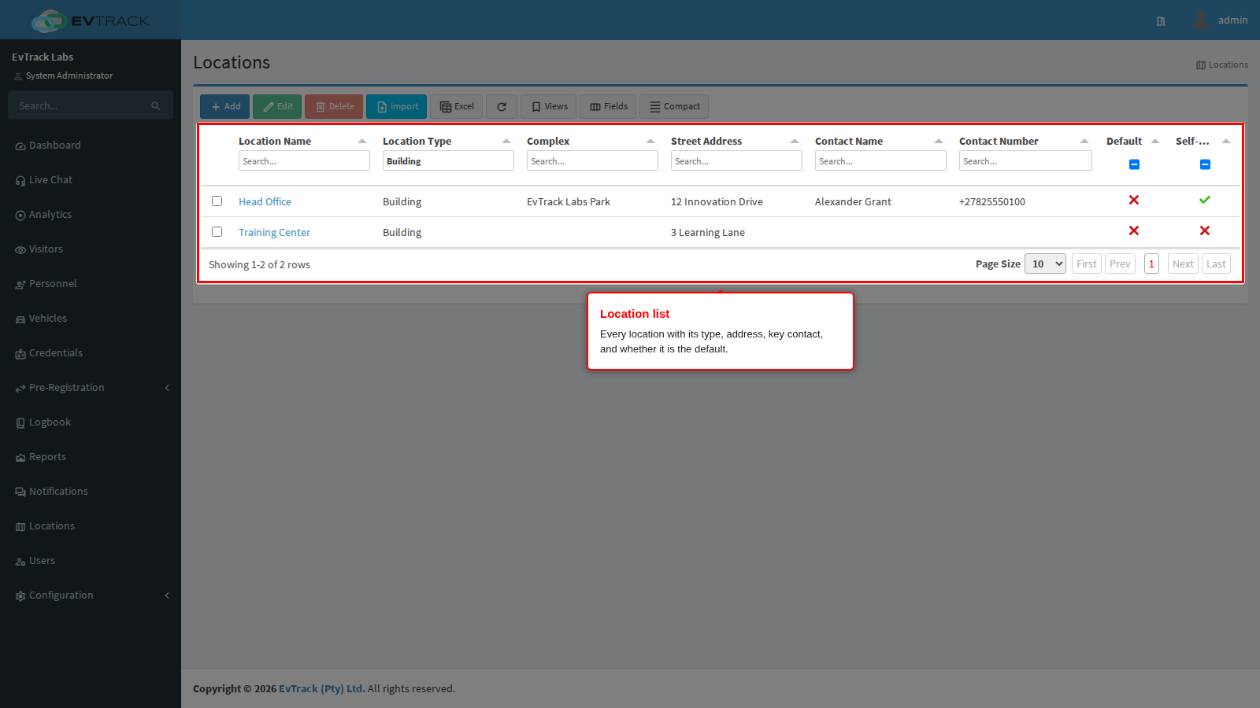The width and height of the screenshot is (1260, 708).
Task: Click the sidebar search magnifier icon
Action: pos(156,105)
